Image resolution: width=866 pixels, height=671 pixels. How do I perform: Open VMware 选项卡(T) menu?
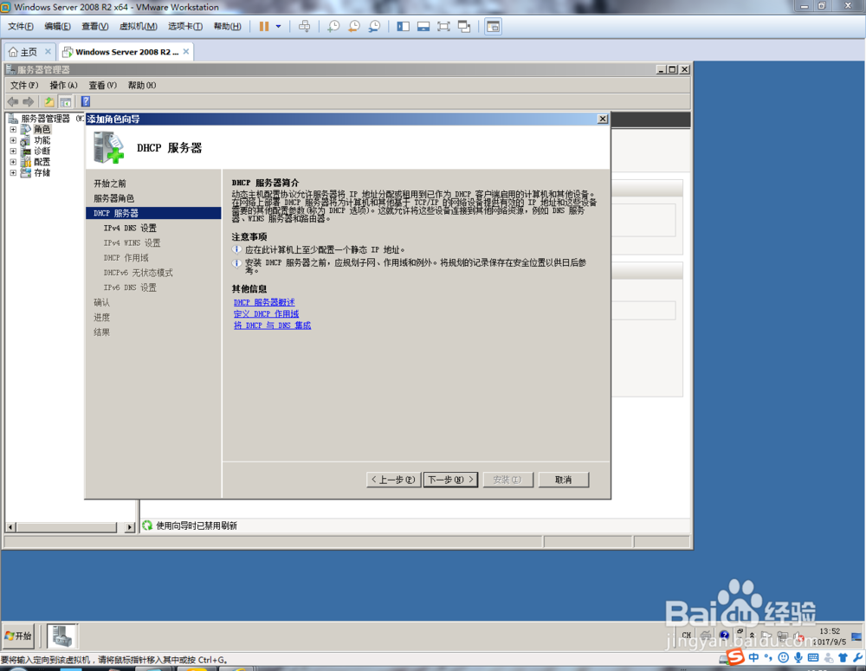[185, 27]
